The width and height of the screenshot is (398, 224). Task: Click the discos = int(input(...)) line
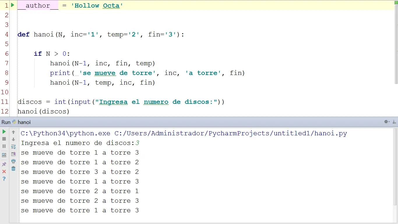pos(121,102)
